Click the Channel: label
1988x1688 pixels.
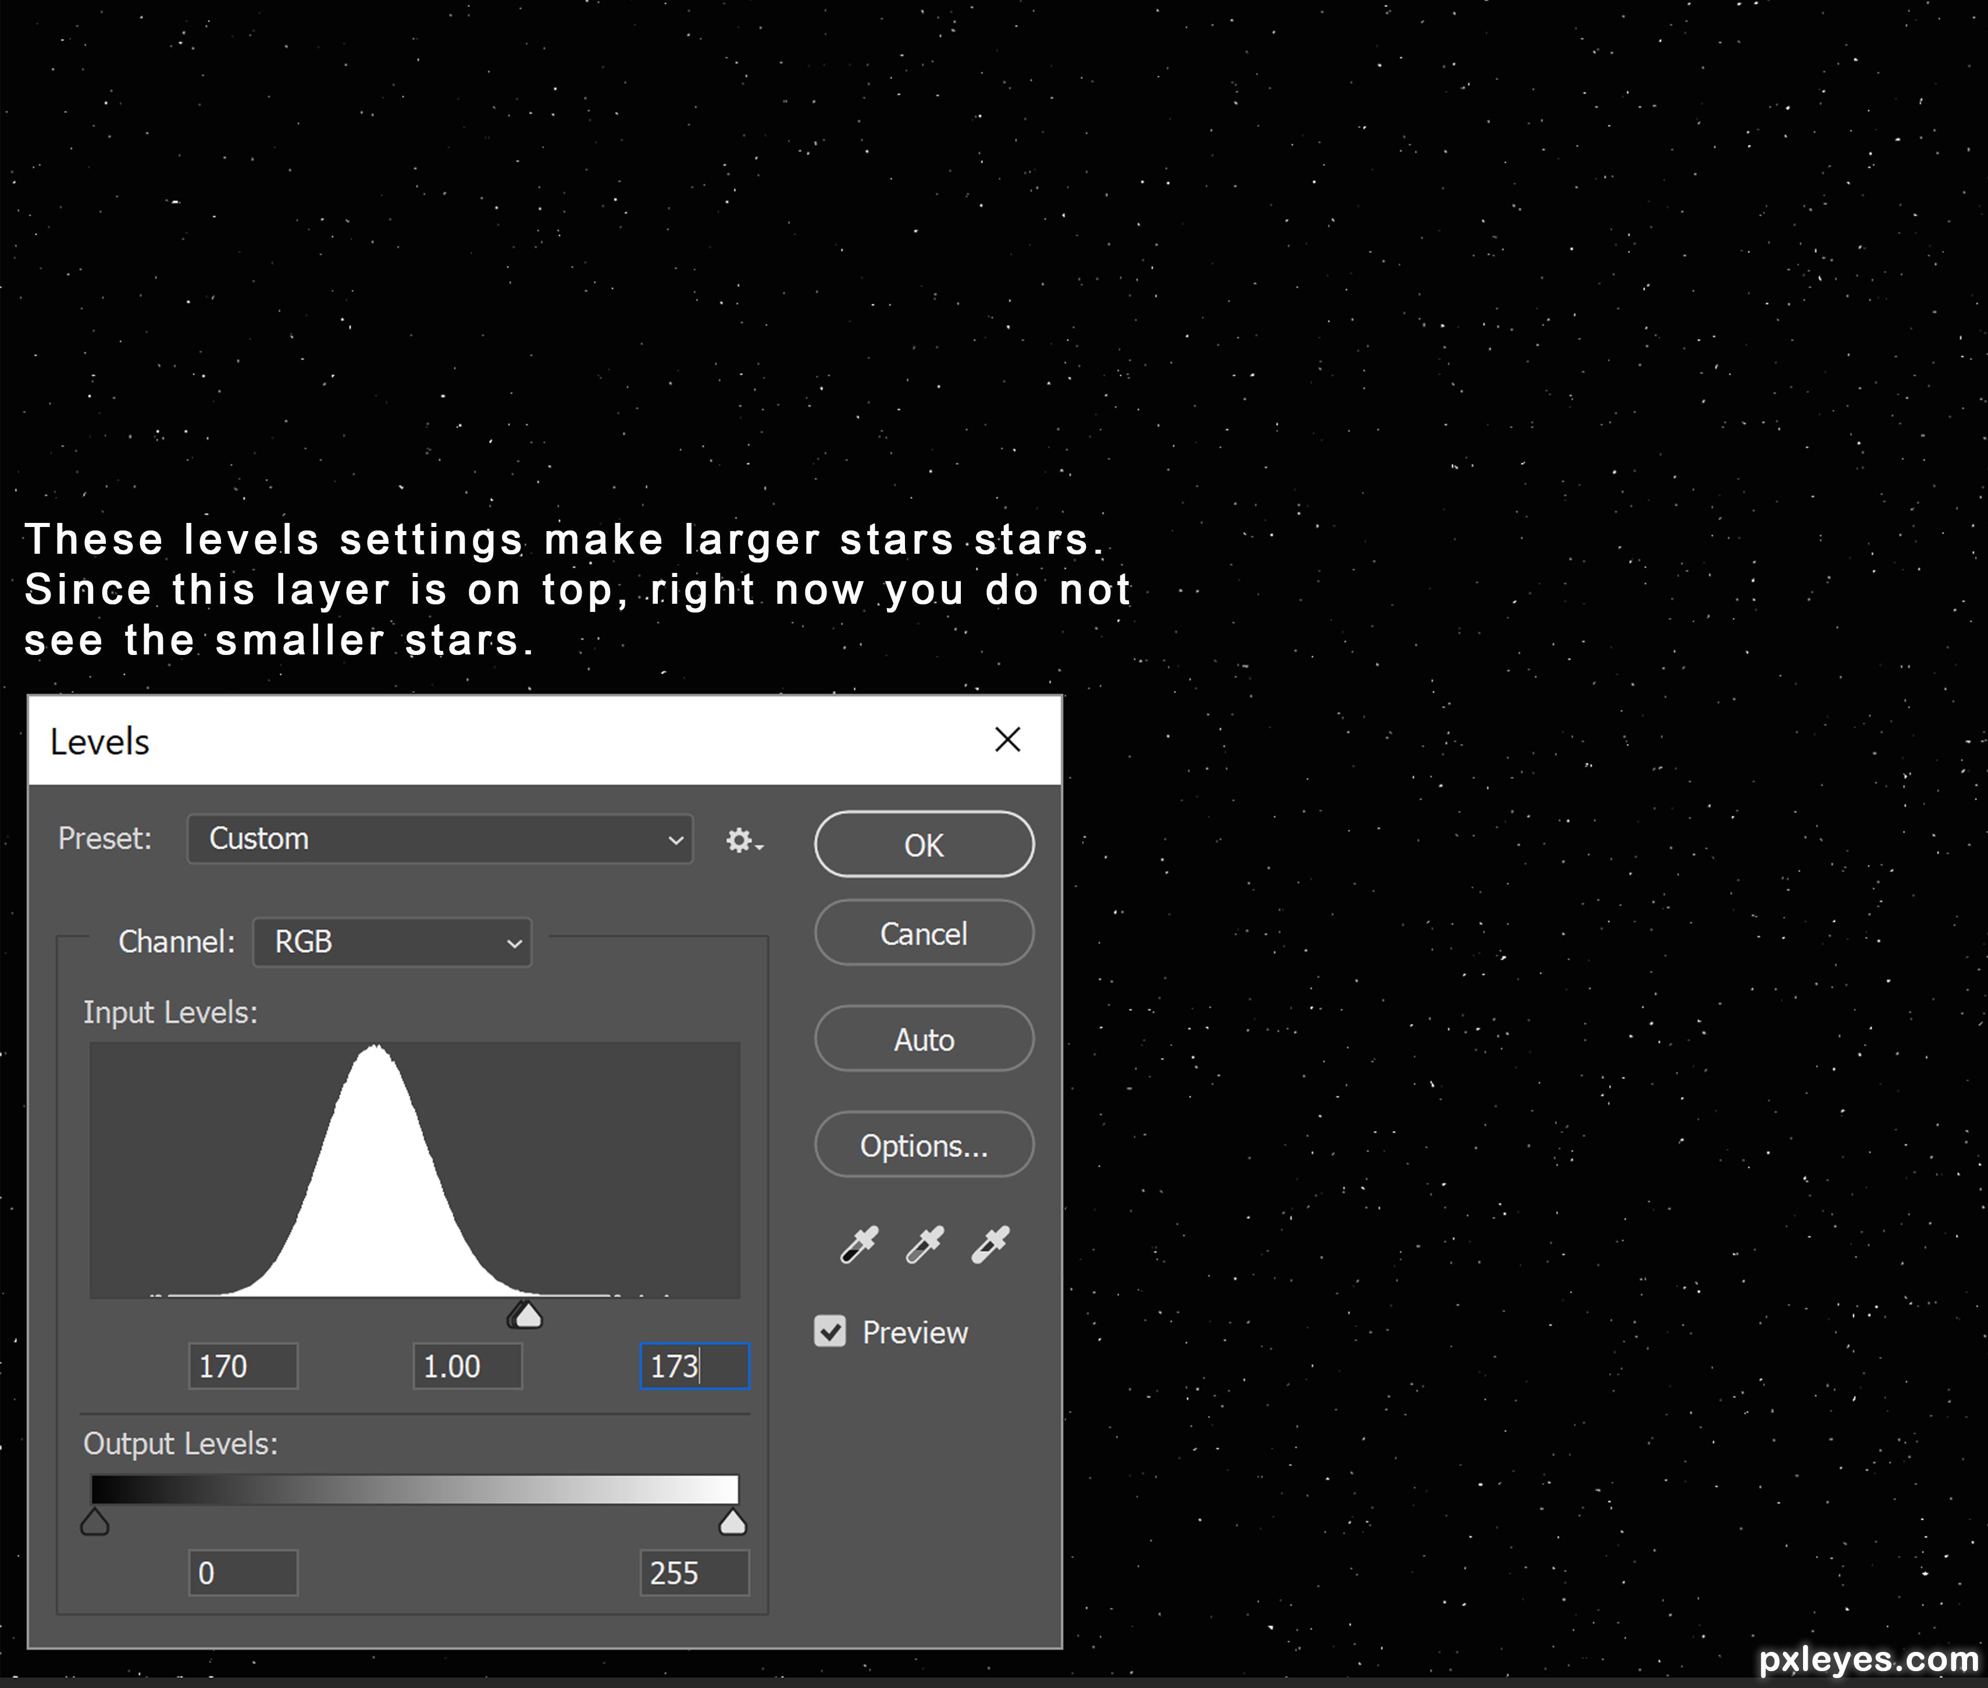177,942
